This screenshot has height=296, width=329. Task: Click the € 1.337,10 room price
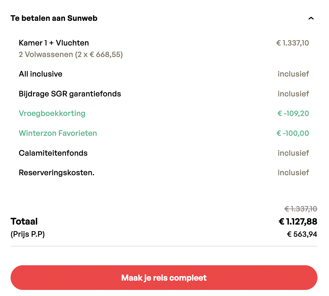click(292, 43)
